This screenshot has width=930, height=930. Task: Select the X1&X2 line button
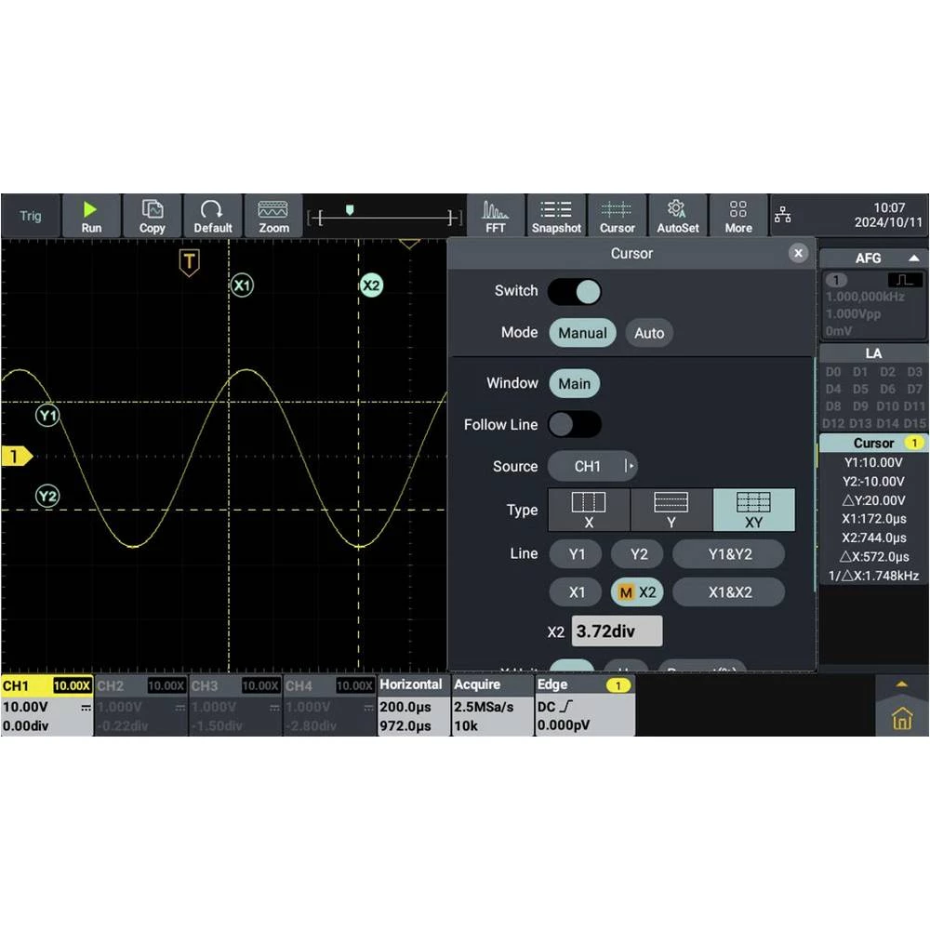pos(729,592)
